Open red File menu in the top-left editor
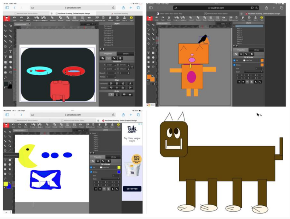This screenshot has height=219, width=290. pos(7,19)
